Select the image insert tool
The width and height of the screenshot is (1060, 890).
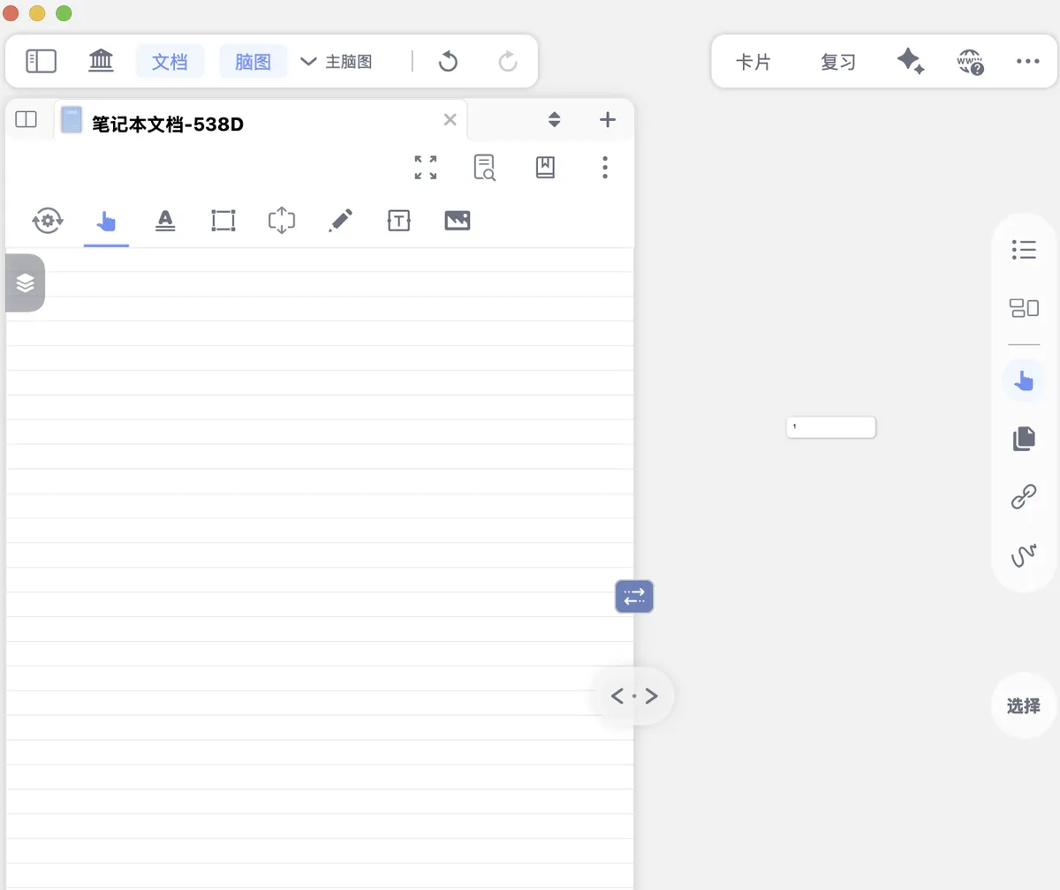[x=458, y=221]
